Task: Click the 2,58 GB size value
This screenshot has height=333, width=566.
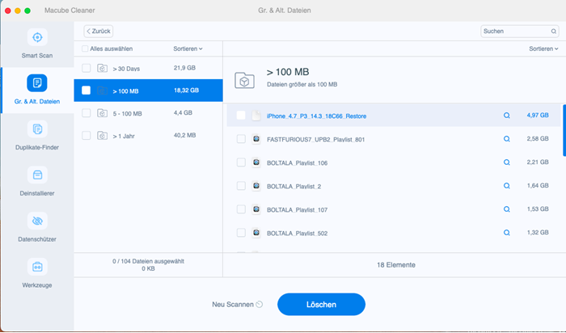Action: 538,139
